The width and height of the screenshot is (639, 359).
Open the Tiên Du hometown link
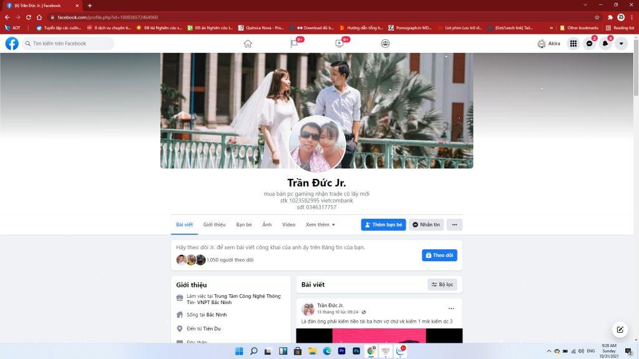pos(212,328)
